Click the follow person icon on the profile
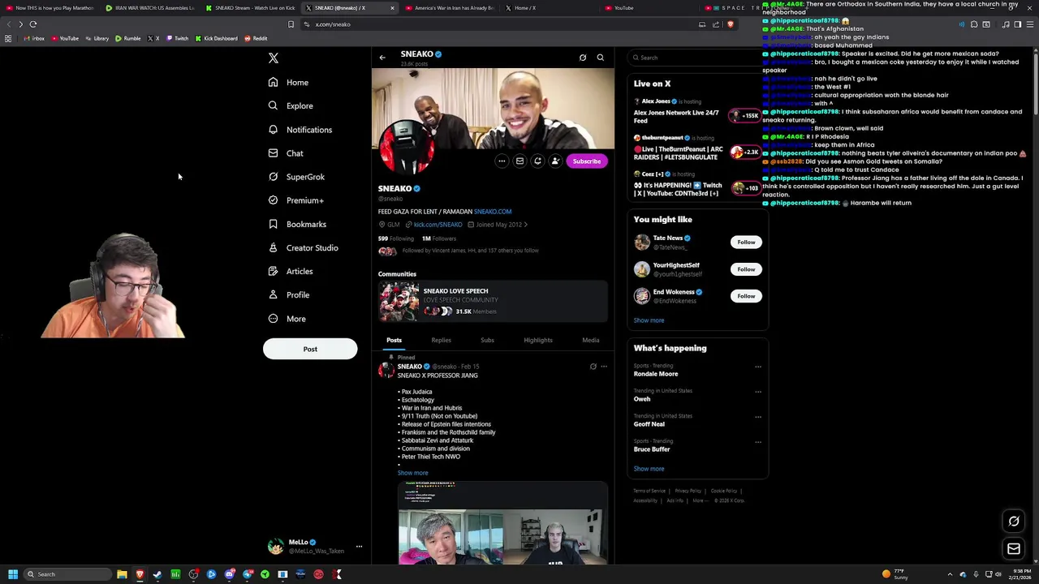 coord(555,161)
